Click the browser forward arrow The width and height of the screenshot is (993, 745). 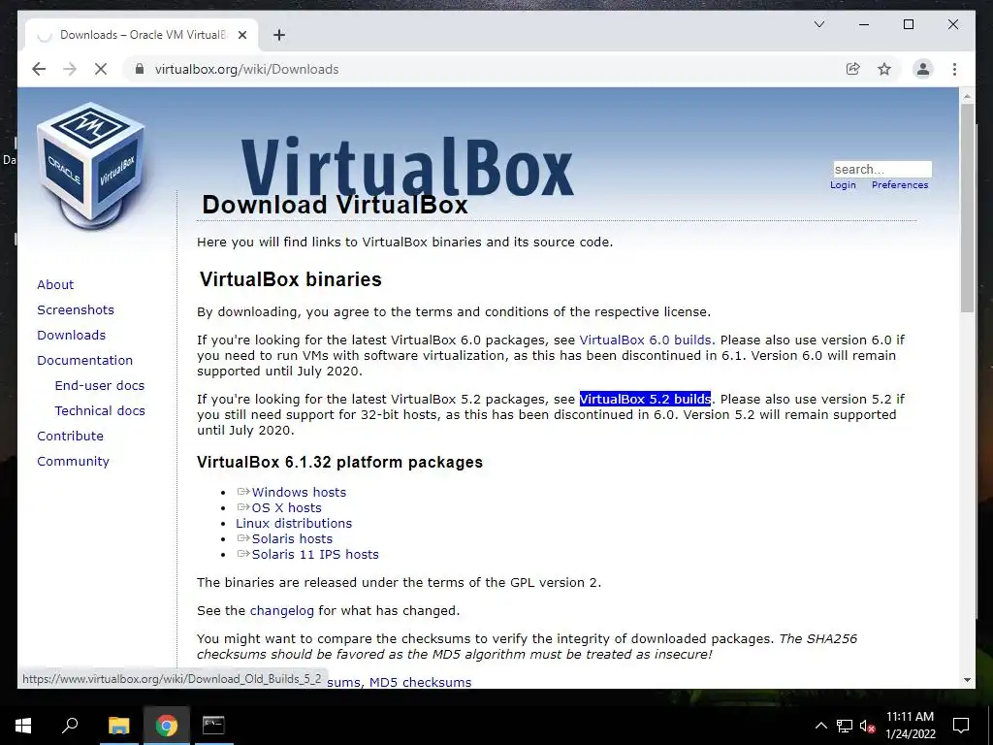[x=70, y=69]
